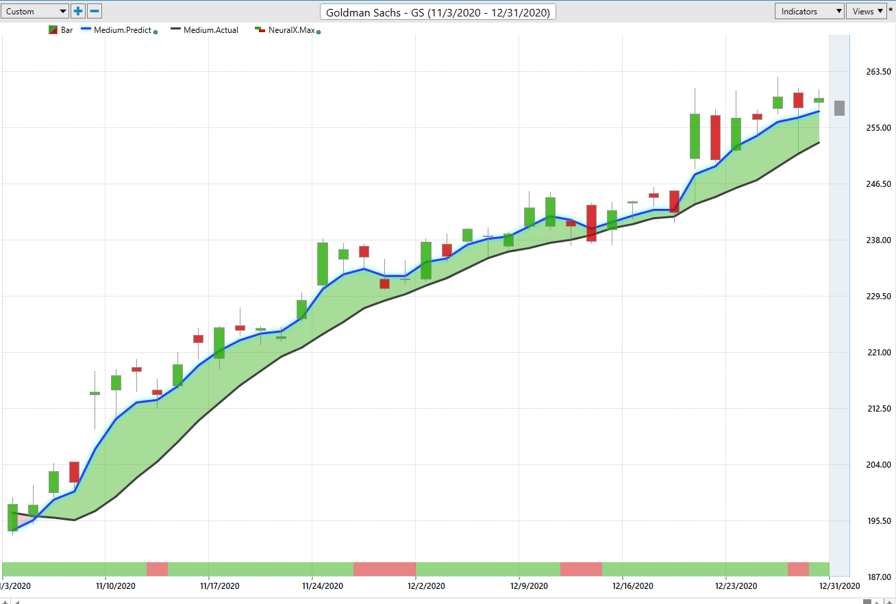Viewport: 896px width, 604px height.
Task: Click the red NeuralX strip segment above 12/2/2020
Action: [x=384, y=569]
